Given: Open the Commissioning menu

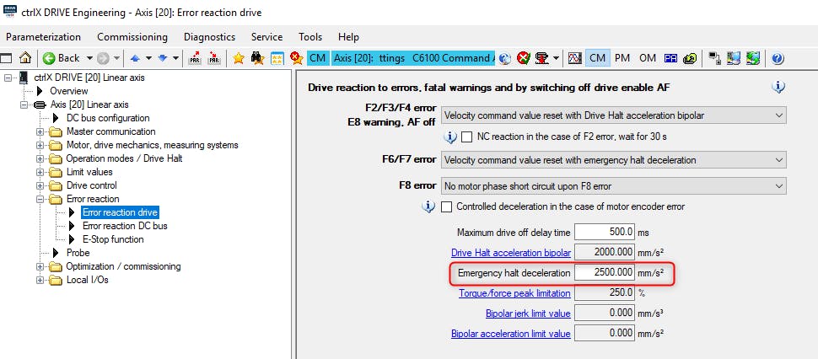Looking at the screenshot, I should click(x=132, y=37).
